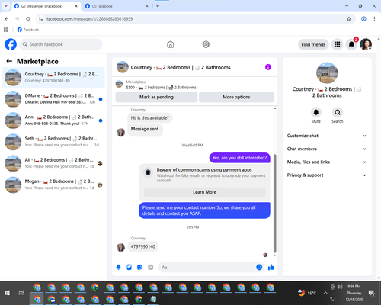
Task: Open the Chrome profile icon
Action: 363,18
